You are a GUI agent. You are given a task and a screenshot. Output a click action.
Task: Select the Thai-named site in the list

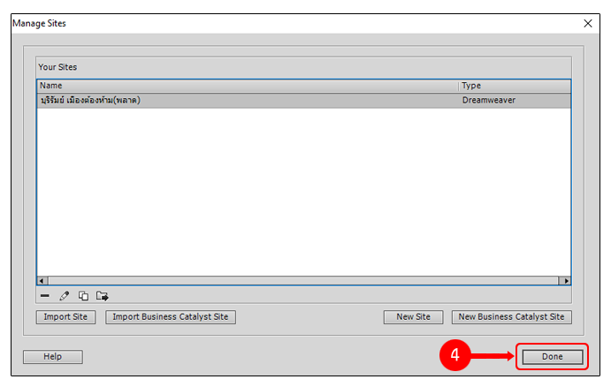pos(91,101)
